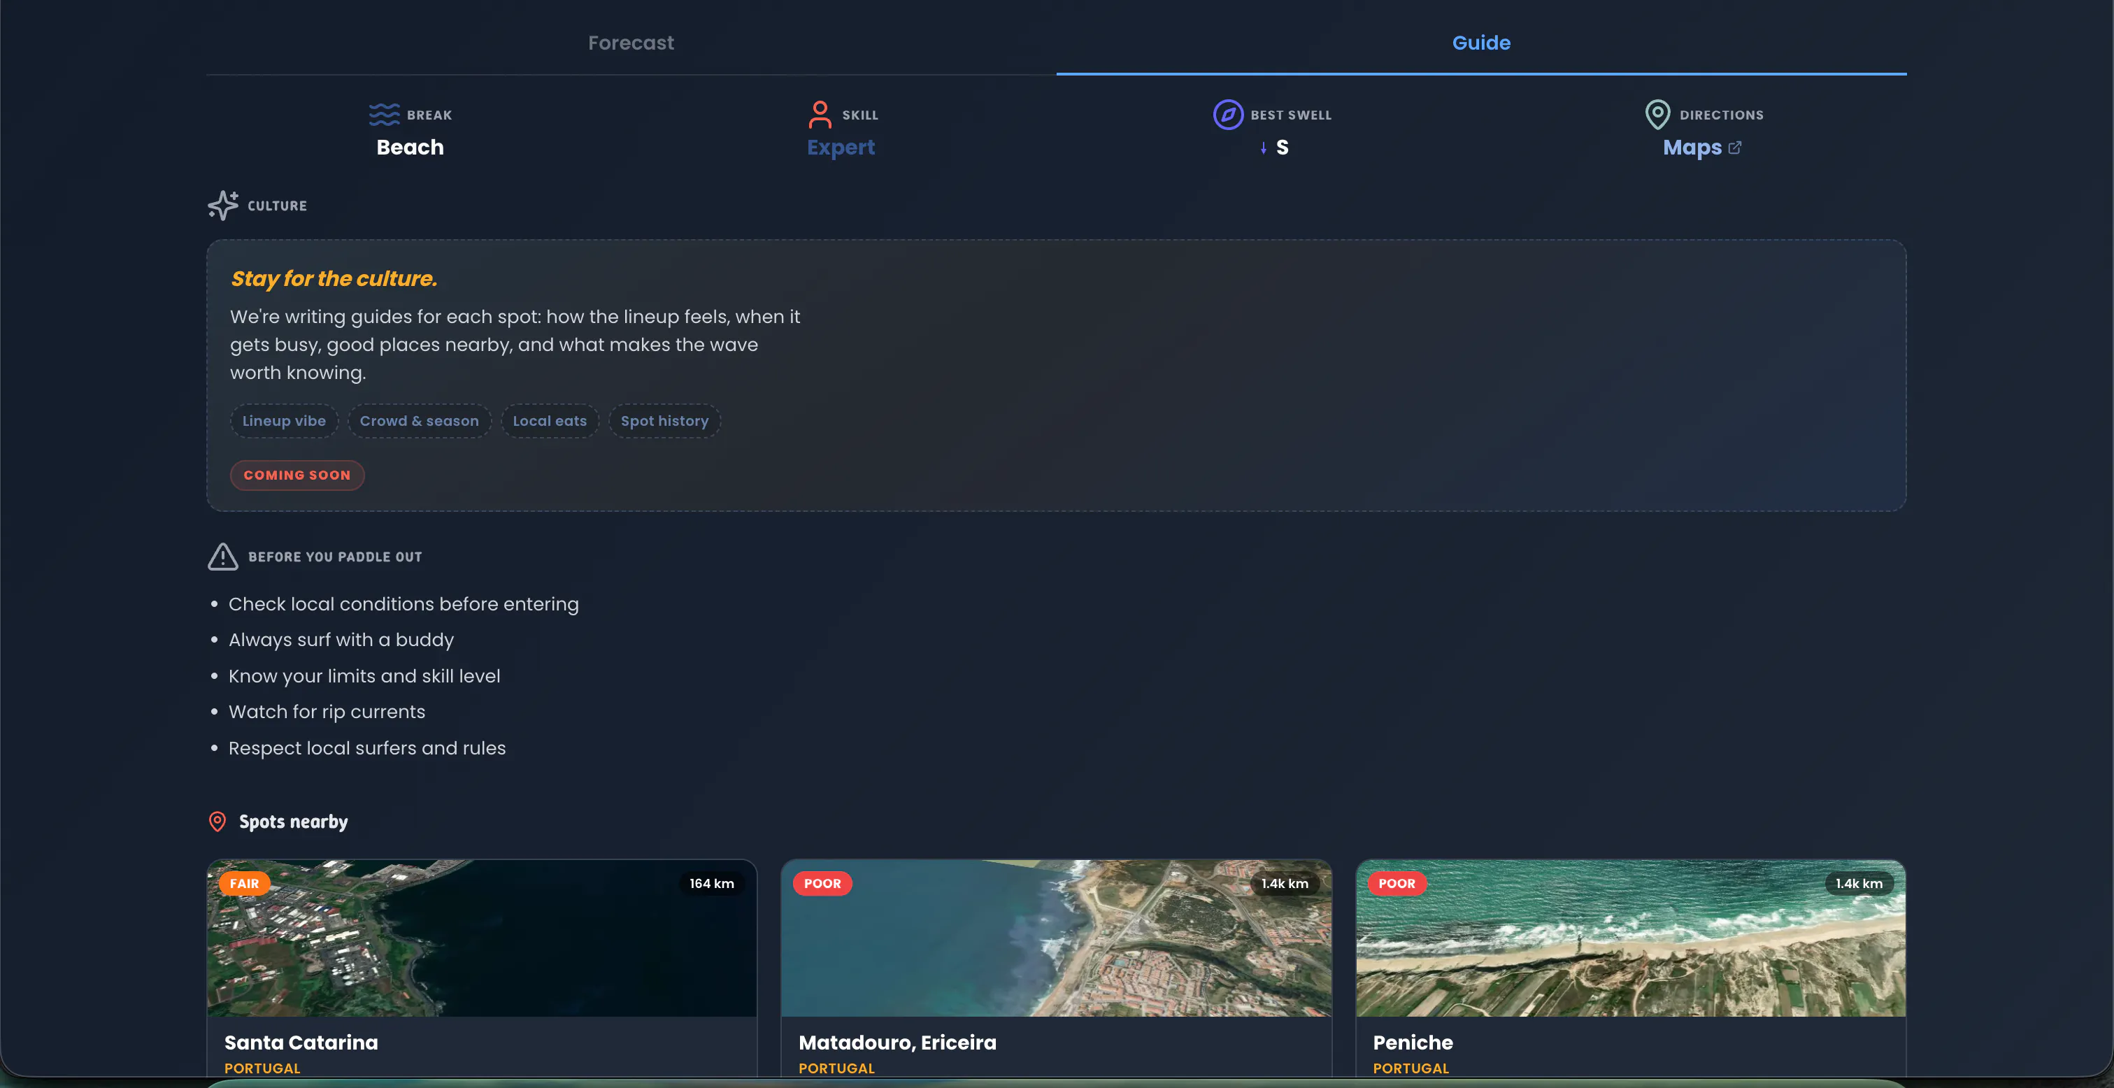This screenshot has height=1088, width=2114.
Task: Click 'Check local conditions before entering'
Action: point(403,604)
